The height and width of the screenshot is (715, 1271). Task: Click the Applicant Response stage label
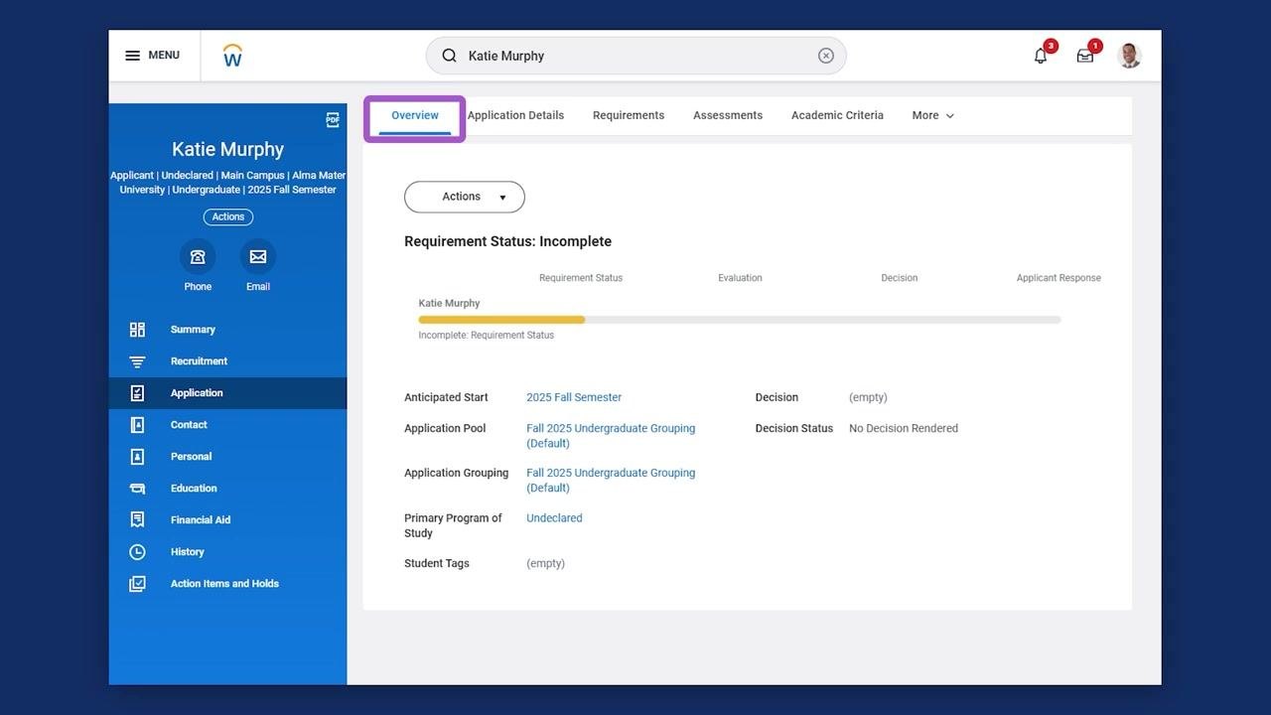tap(1059, 278)
